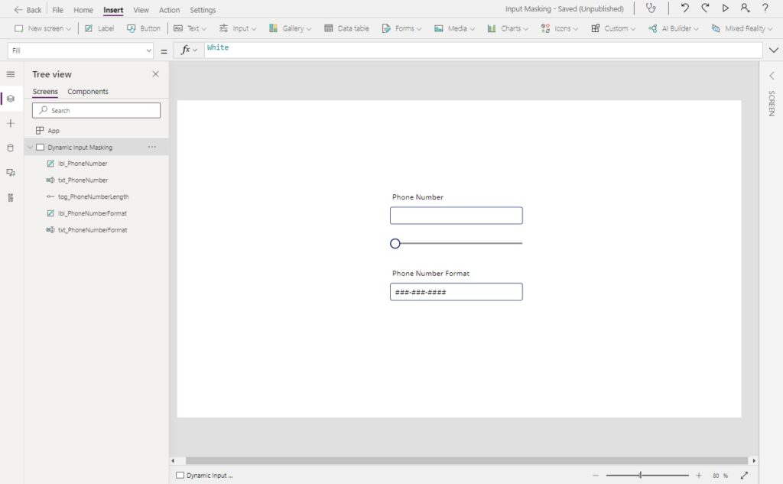The image size is (783, 484).
Task: Open the Share user icon
Action: (745, 8)
